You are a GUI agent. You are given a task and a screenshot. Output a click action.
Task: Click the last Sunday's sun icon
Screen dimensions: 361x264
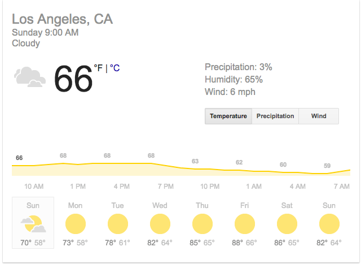(x=329, y=224)
